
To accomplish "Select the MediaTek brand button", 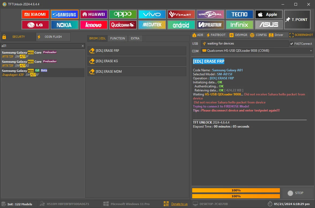I will coord(152,25).
